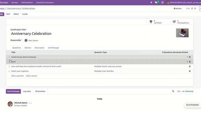Open the criticism question row text

click(x=36, y=66)
